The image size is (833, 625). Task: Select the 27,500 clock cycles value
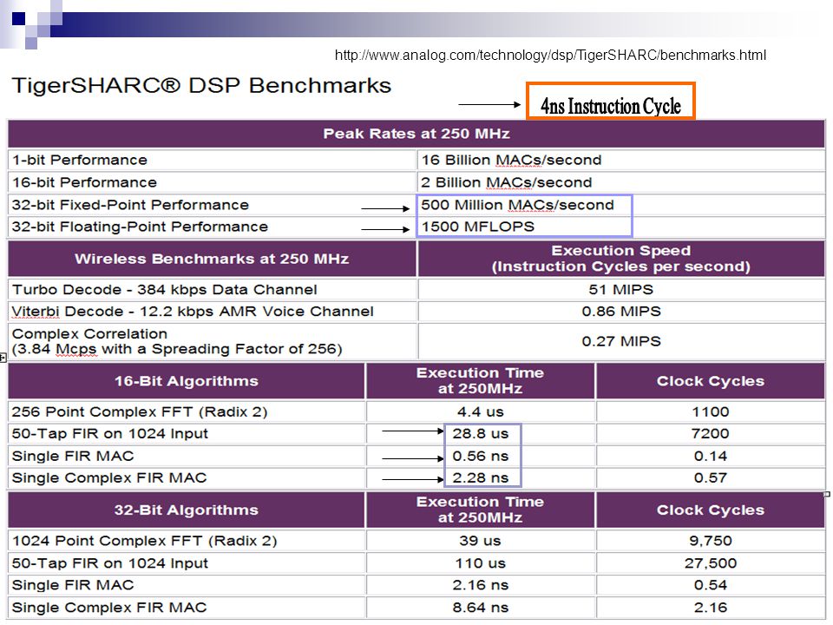click(x=711, y=563)
